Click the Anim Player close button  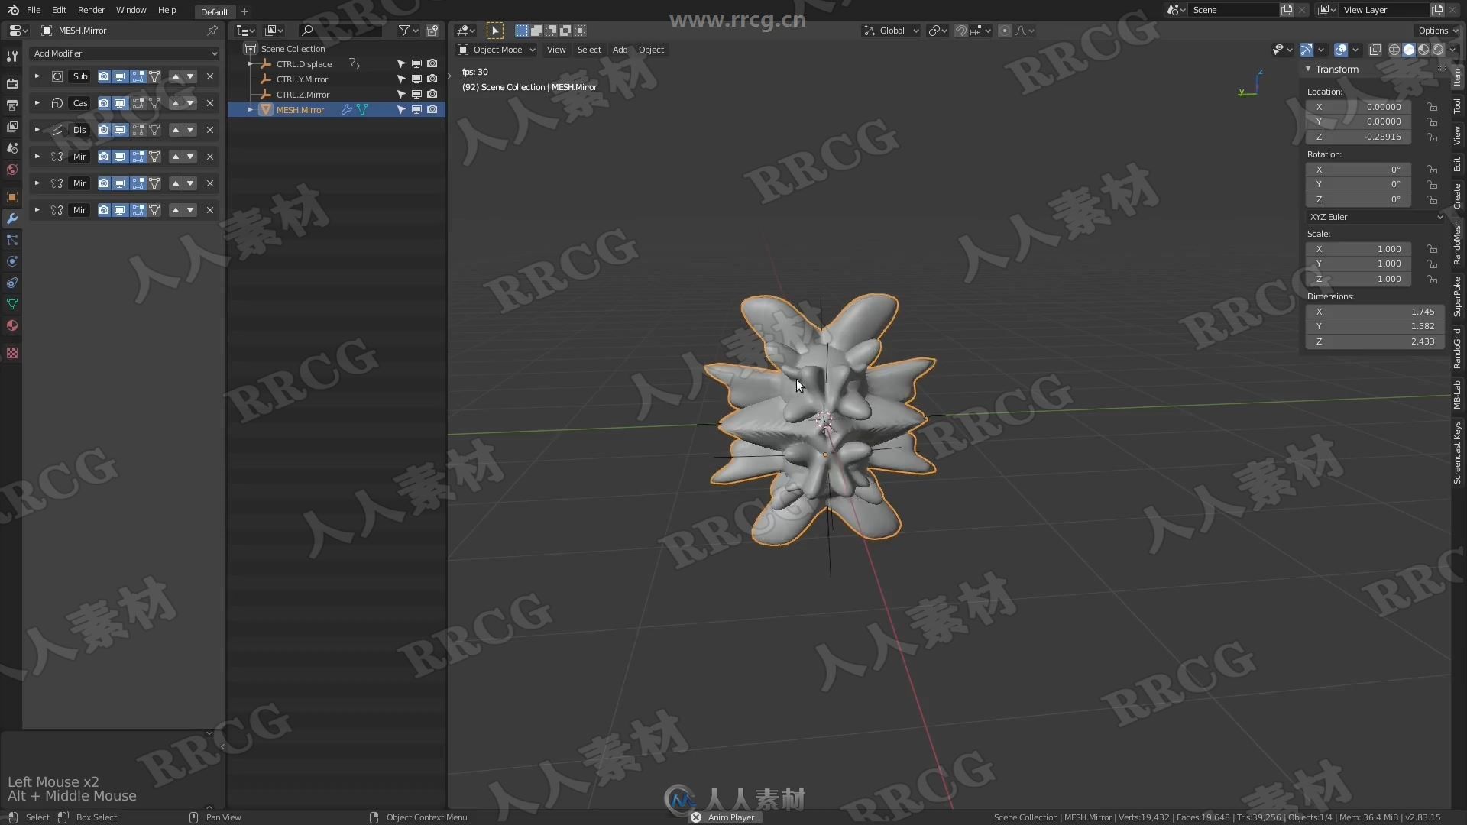tap(695, 817)
